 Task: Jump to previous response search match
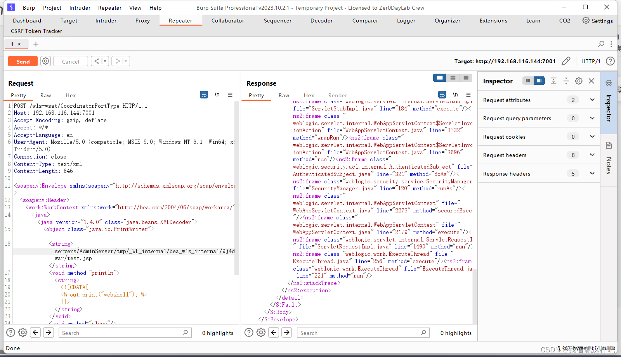pyautogui.click(x=274, y=332)
